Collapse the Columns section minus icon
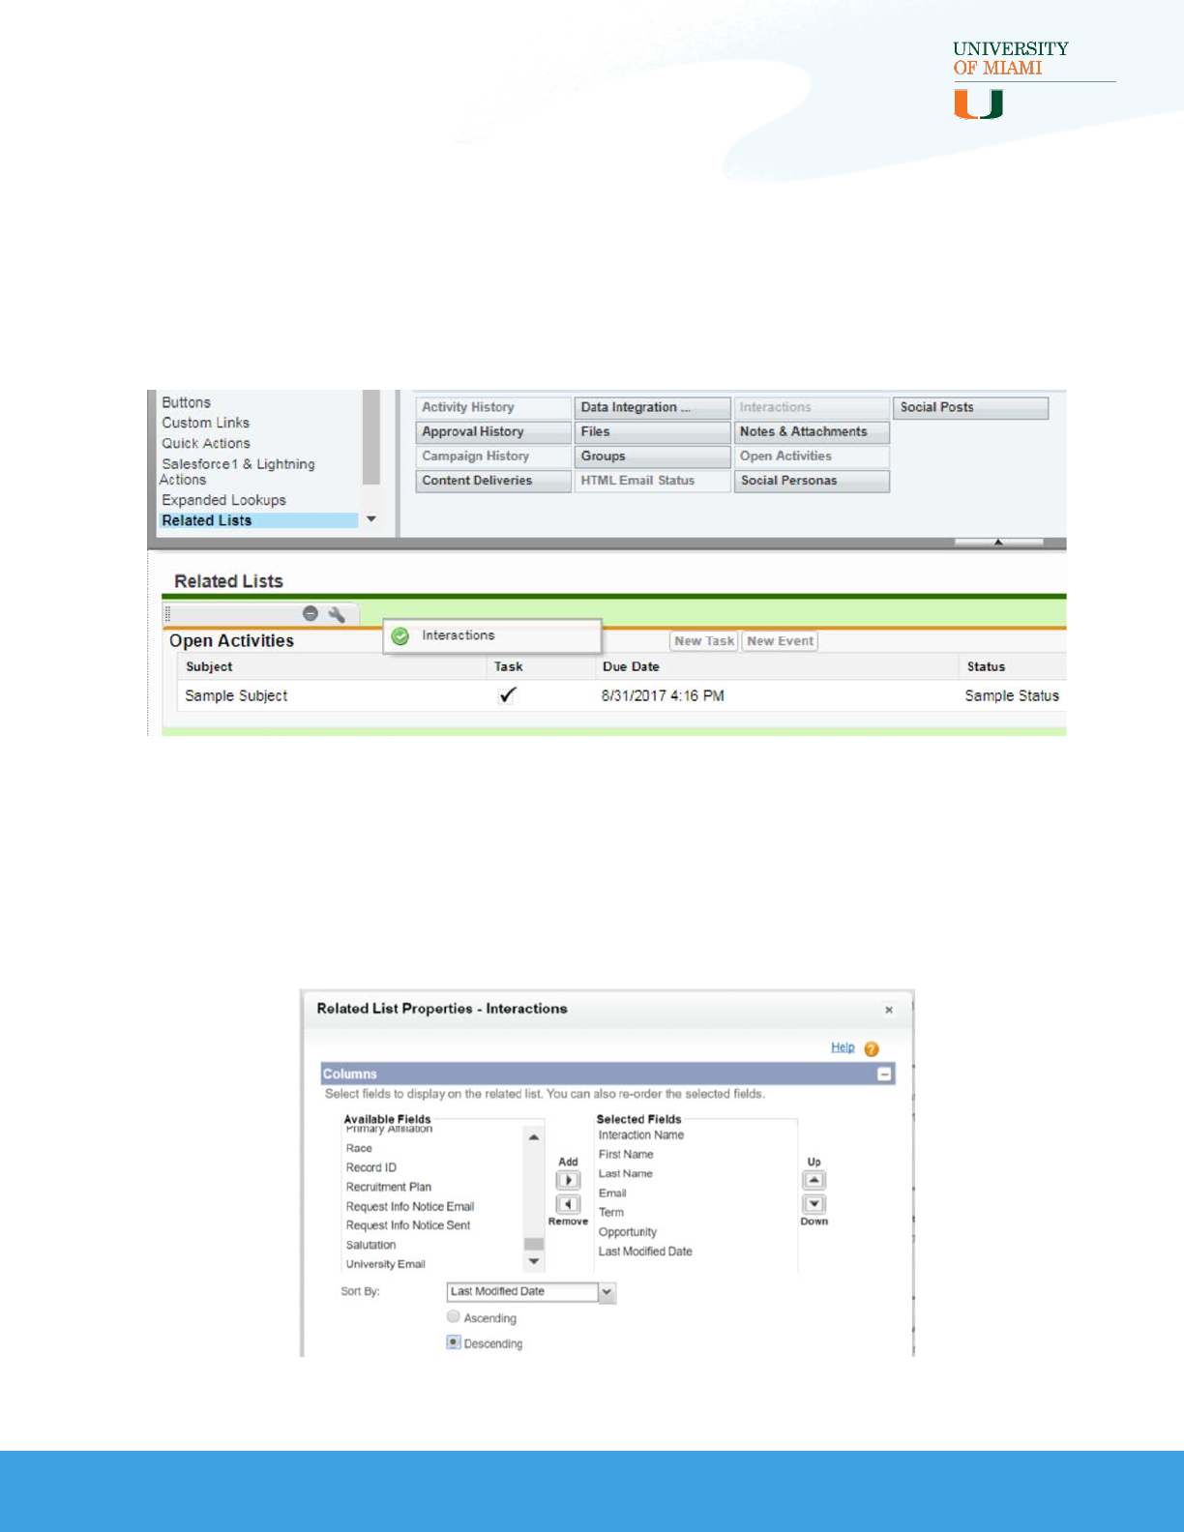 click(884, 1074)
